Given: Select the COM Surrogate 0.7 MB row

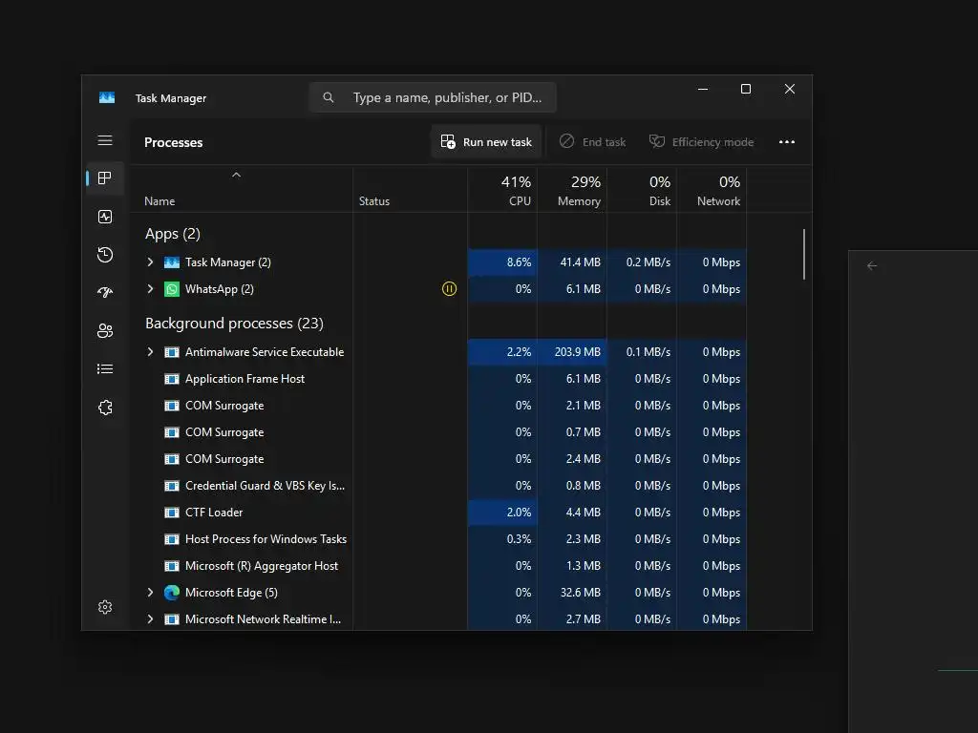Looking at the screenshot, I should coord(438,432).
